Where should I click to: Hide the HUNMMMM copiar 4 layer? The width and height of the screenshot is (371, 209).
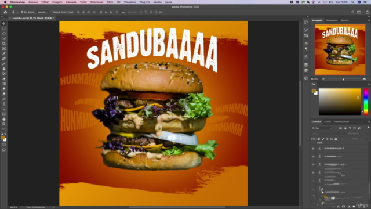pyautogui.click(x=313, y=149)
